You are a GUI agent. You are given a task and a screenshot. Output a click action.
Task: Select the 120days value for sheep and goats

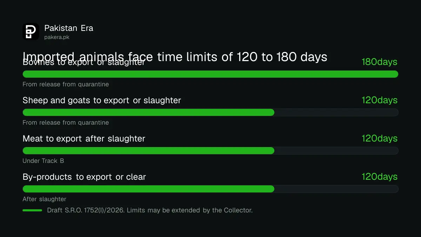[380, 100]
